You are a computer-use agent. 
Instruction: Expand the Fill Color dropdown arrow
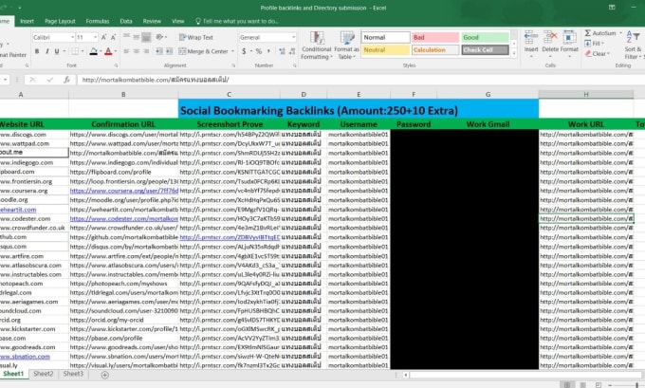pos(100,51)
